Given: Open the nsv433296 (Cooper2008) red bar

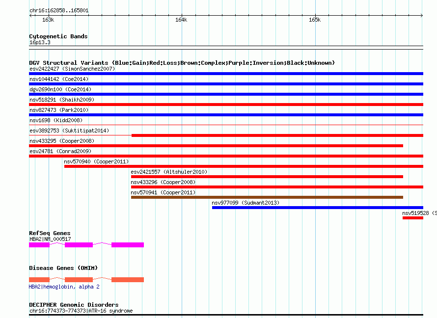Looking at the screenshot, I should [x=277, y=187].
